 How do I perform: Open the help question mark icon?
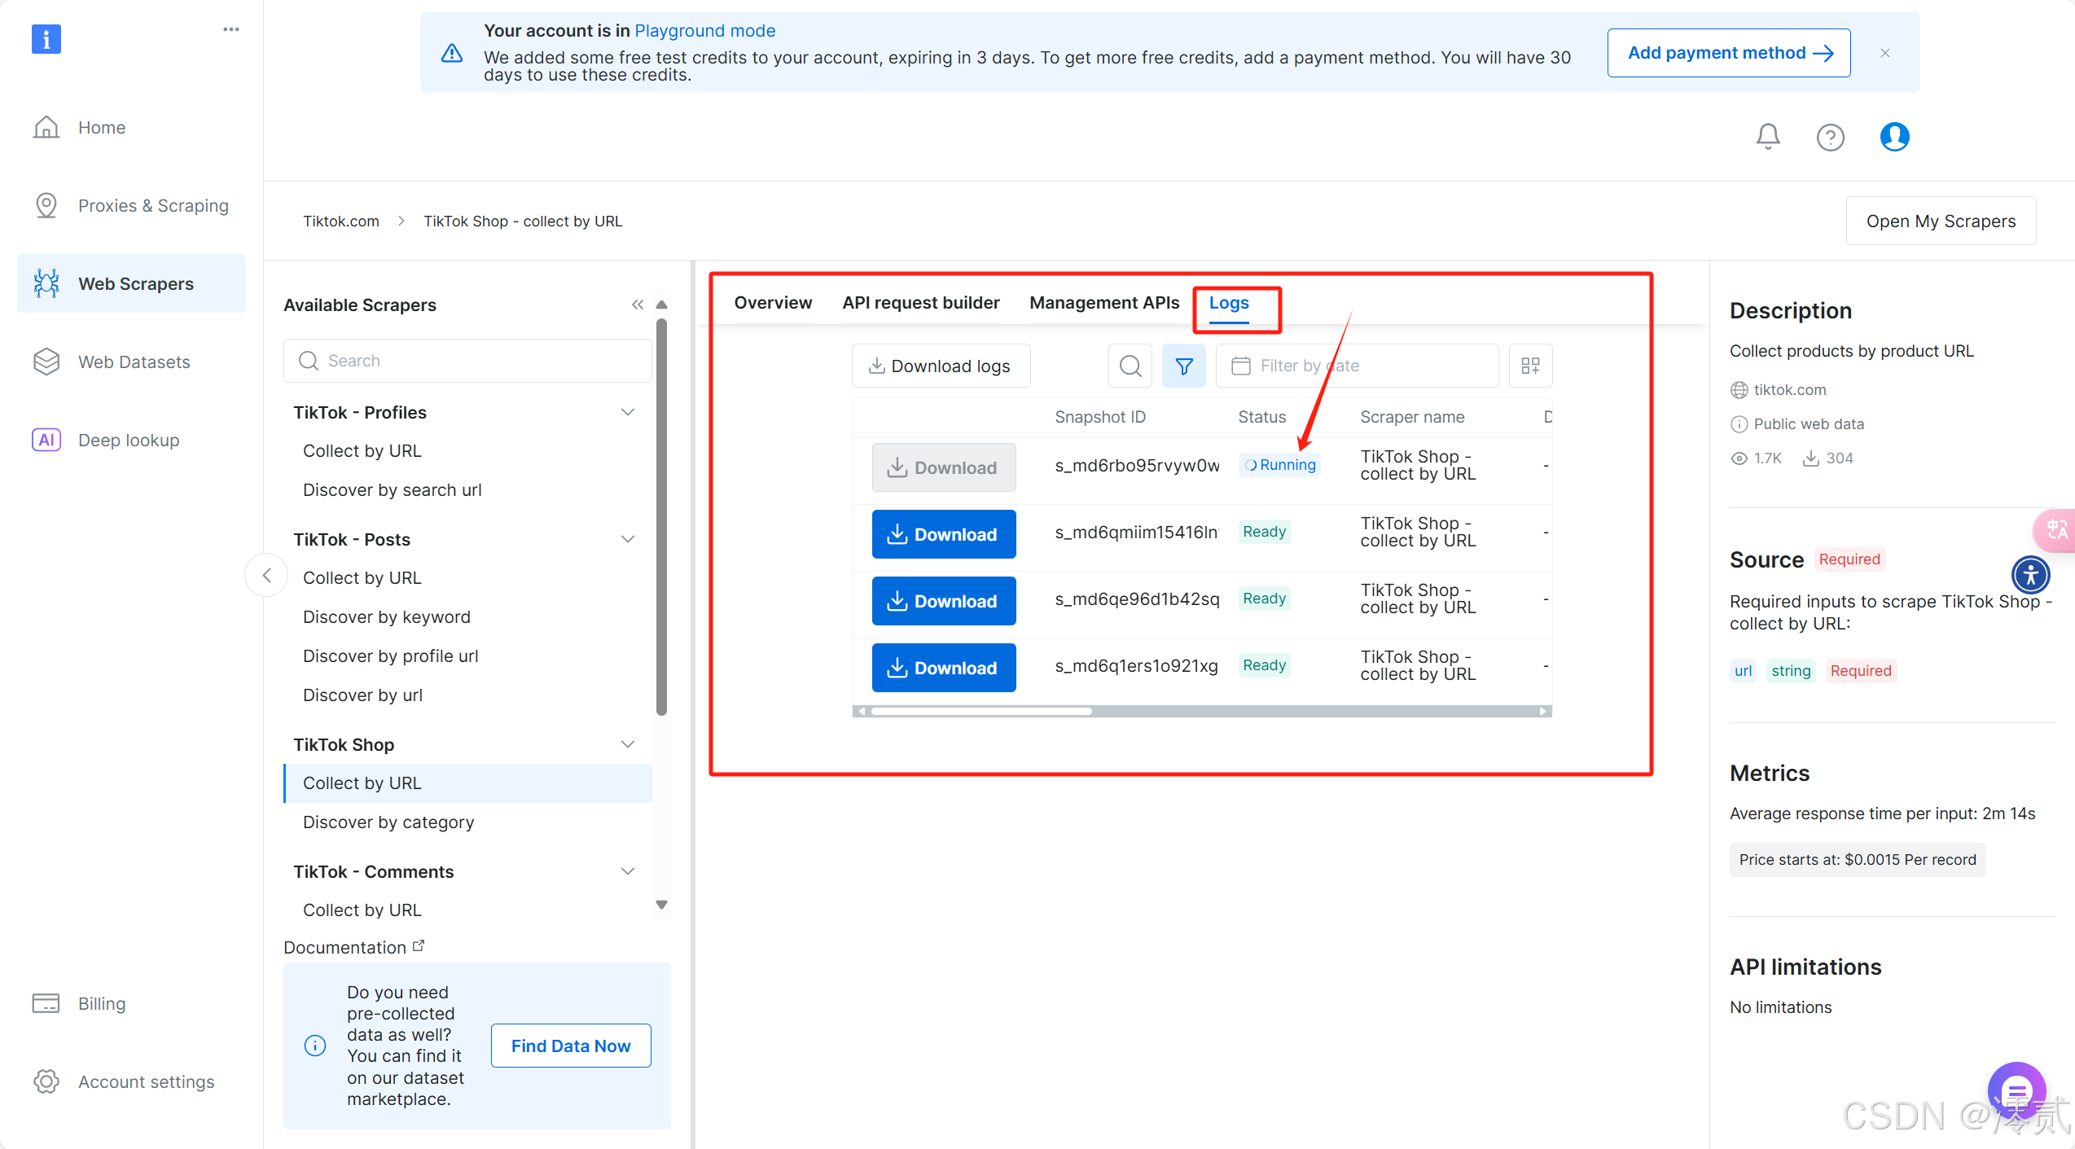pos(1830,137)
